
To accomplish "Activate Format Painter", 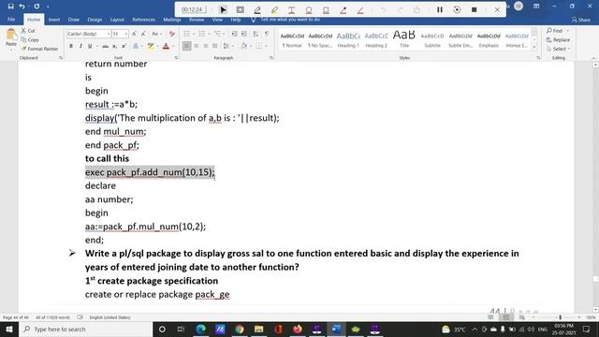I will pyautogui.click(x=39, y=49).
